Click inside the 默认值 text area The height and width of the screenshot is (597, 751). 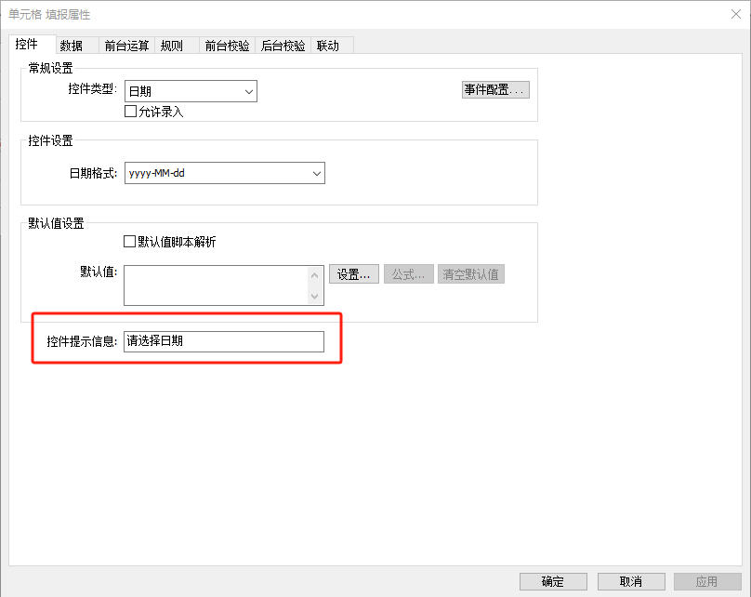coord(215,285)
